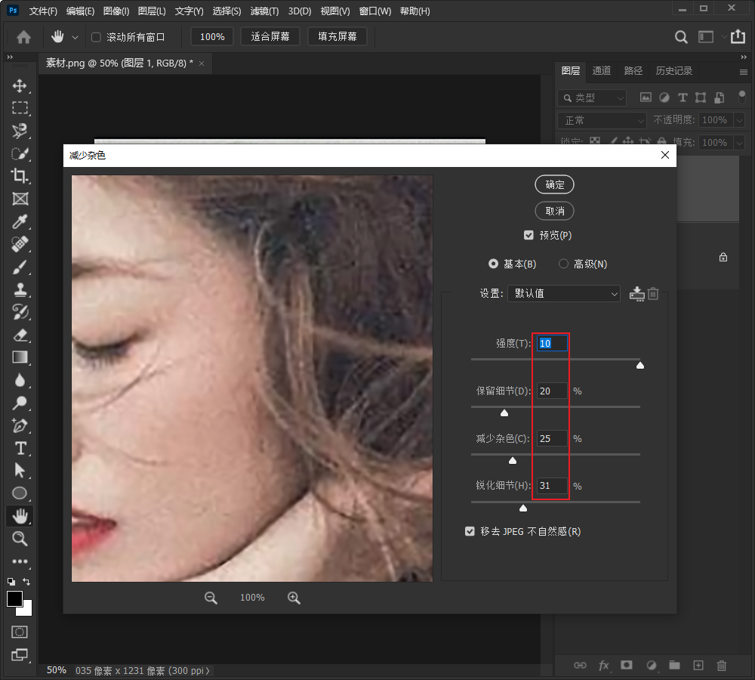Click the Home icon in options bar

tap(23, 37)
